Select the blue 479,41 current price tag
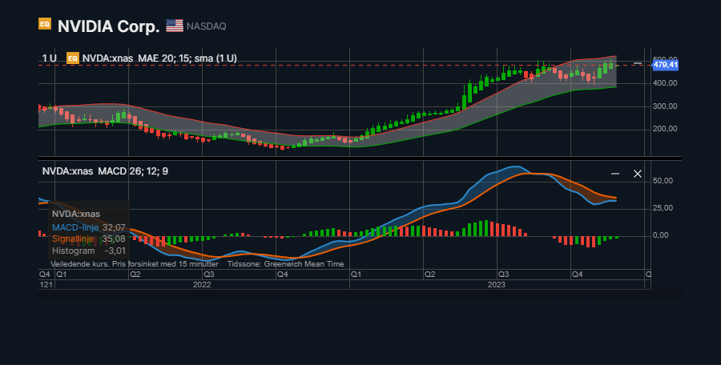Image resolution: width=721 pixels, height=365 pixels. tap(667, 65)
